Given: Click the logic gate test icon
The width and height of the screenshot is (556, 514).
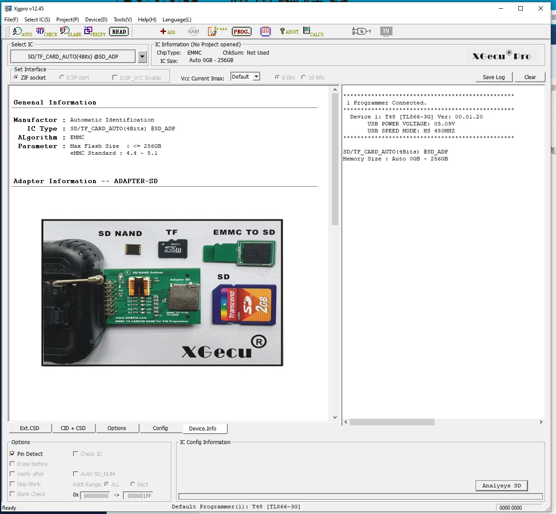Looking at the screenshot, I should (361, 31).
